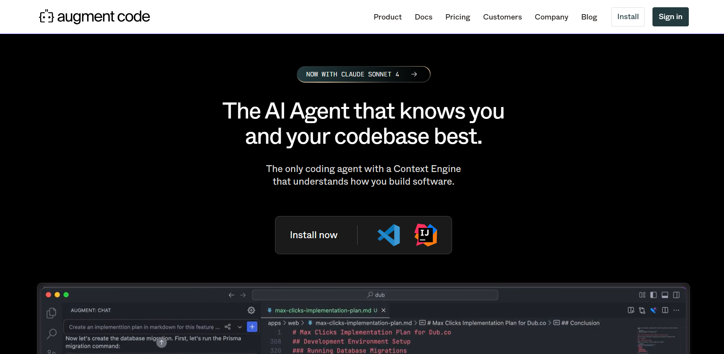Click the '## Development Environment Setup' code line
Viewport: 724px width, 354px height.
point(351,341)
